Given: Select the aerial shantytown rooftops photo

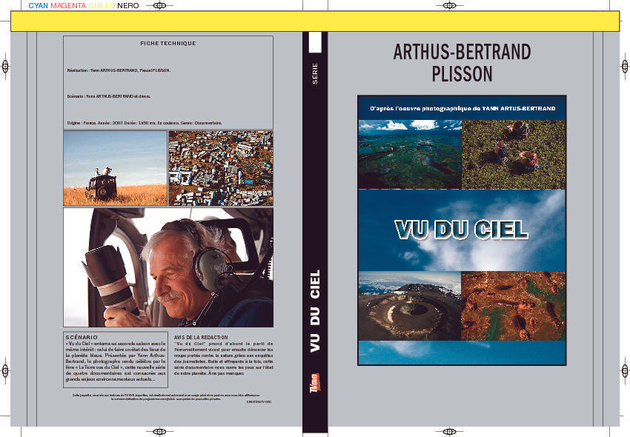Looking at the screenshot, I should [x=221, y=168].
